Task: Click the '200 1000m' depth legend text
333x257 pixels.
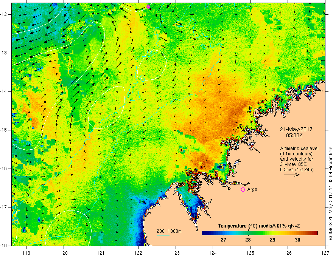Action: (169, 231)
